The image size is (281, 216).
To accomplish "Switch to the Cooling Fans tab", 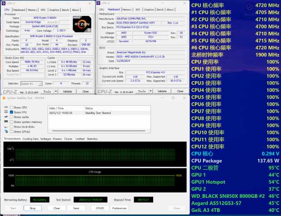I will [x=30, y=139].
